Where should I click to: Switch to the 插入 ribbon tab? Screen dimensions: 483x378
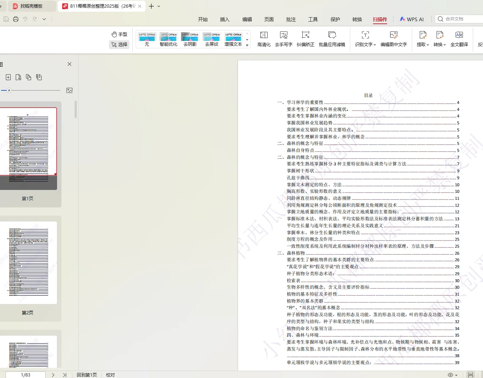[224, 19]
